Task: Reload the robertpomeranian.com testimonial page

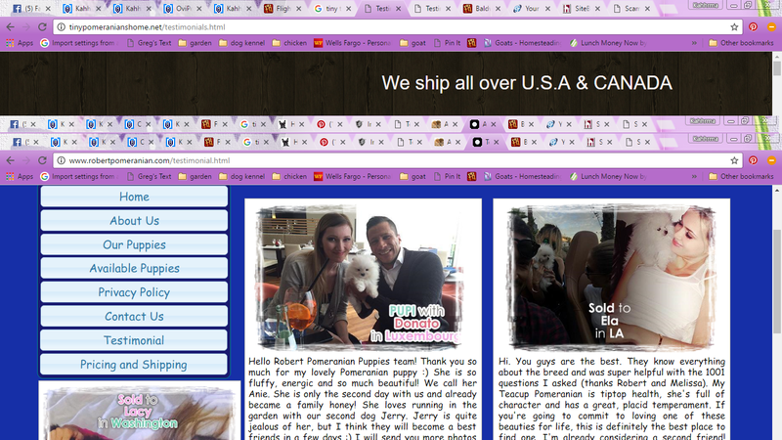Action: pyautogui.click(x=40, y=160)
